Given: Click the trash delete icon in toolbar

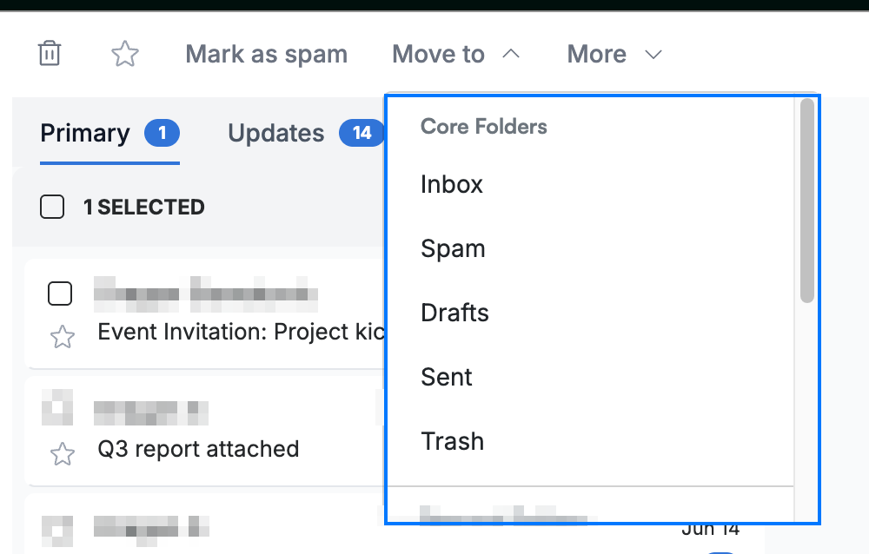Looking at the screenshot, I should 50,54.
